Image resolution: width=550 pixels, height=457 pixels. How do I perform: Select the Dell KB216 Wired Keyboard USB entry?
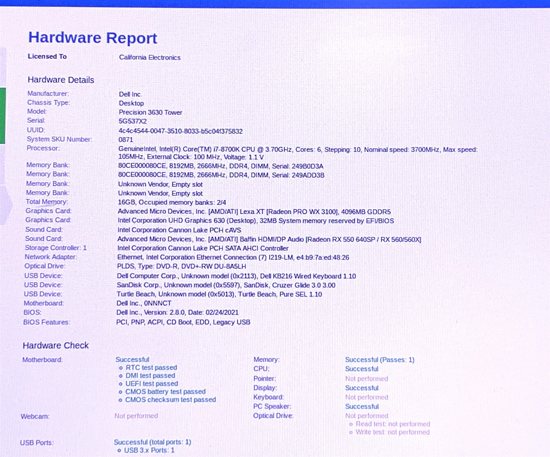point(236,276)
